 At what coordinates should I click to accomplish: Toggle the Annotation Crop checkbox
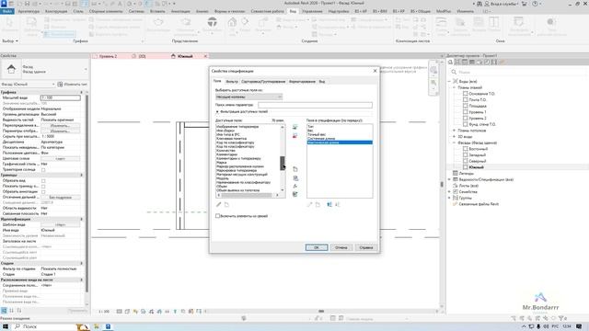point(43,192)
